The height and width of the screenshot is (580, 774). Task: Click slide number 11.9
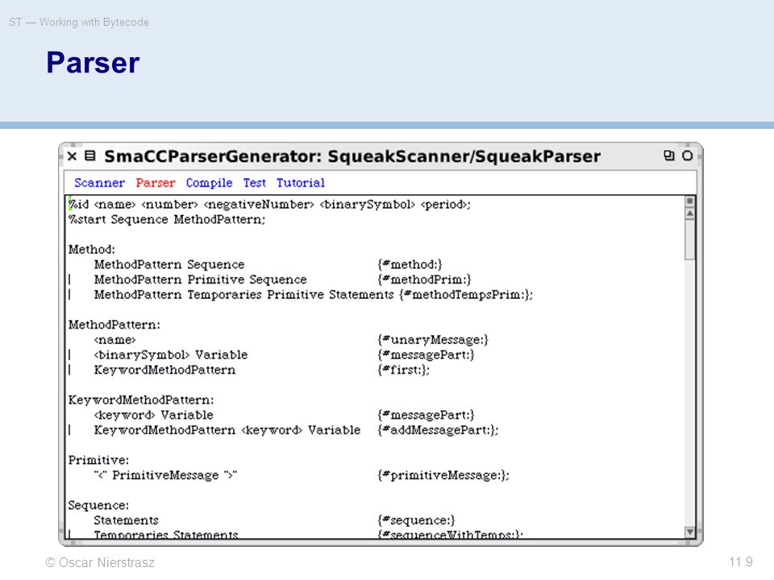741,561
